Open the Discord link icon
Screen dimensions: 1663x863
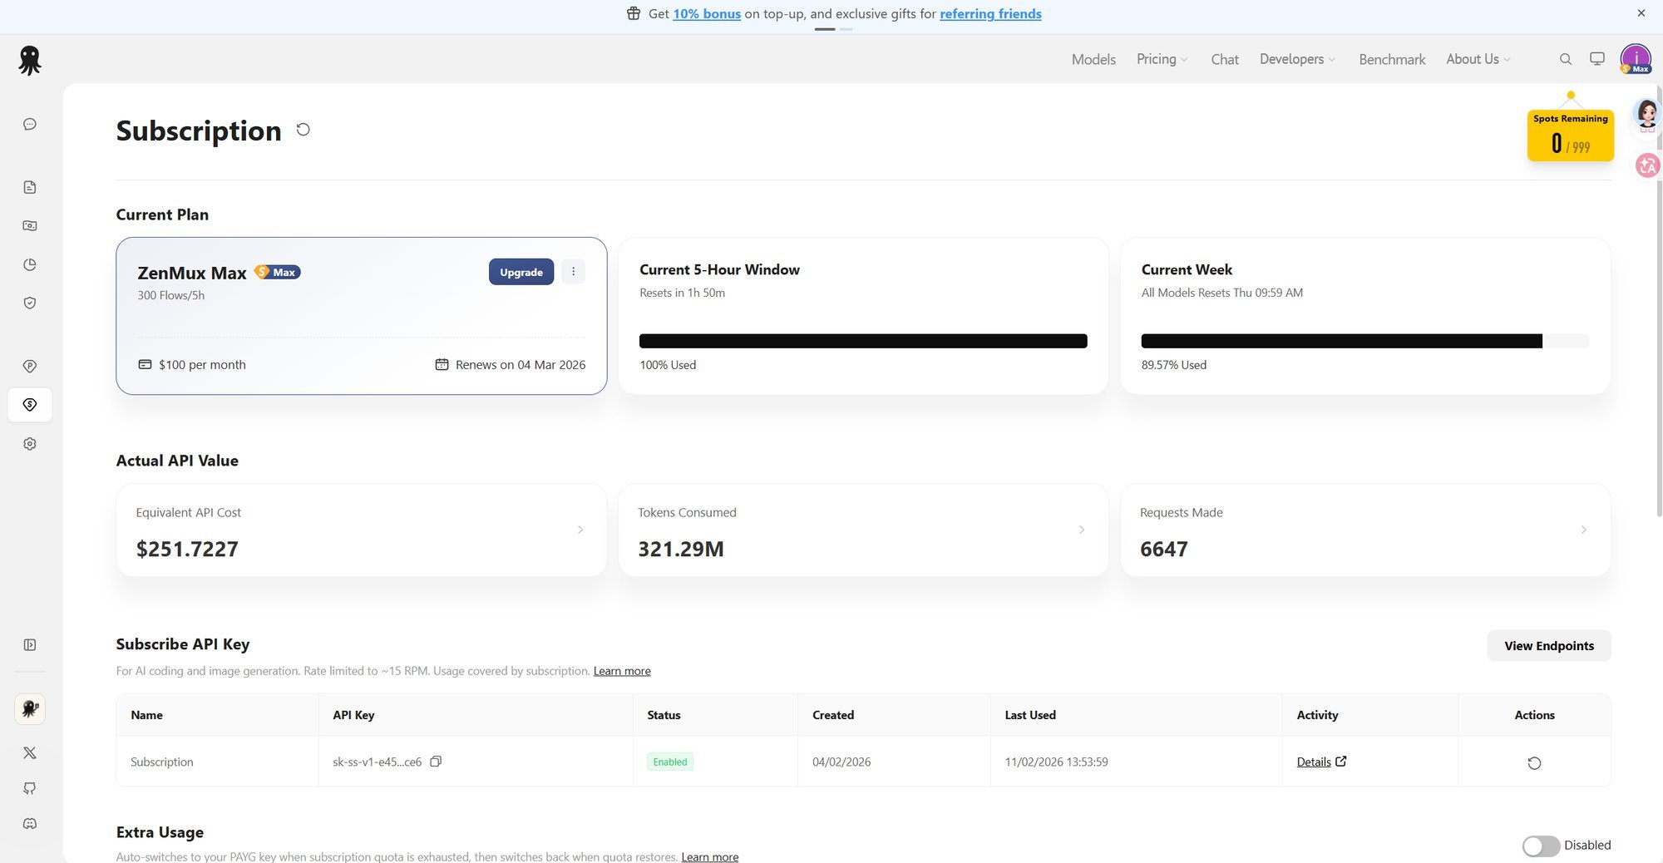30,823
